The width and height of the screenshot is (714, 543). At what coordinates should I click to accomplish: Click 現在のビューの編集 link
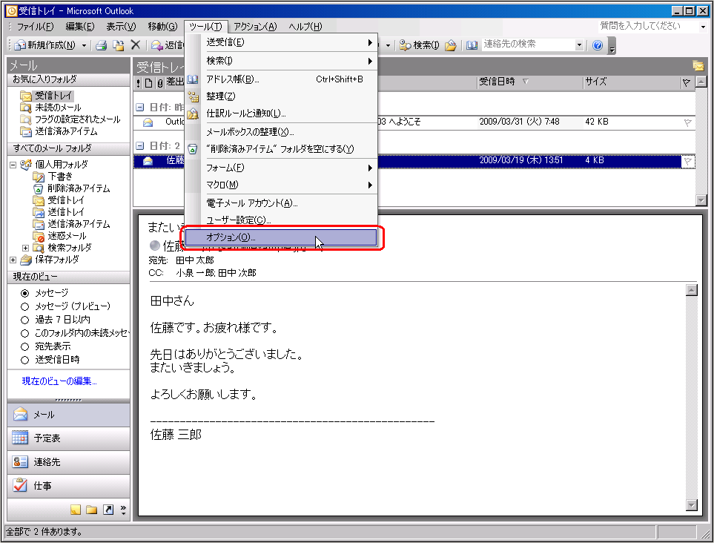[x=59, y=381]
